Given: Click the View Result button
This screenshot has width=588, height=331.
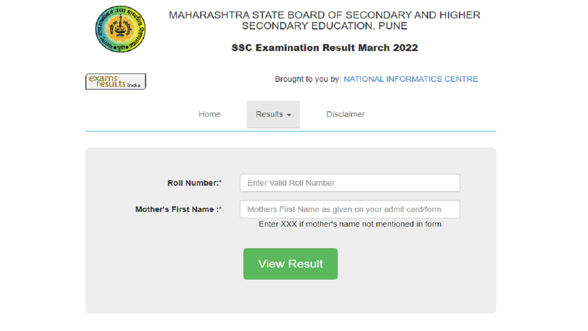Looking at the screenshot, I should click(290, 264).
